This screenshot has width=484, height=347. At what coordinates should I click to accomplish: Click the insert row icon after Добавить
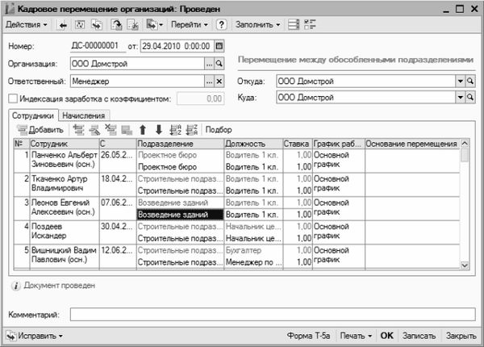click(79, 130)
